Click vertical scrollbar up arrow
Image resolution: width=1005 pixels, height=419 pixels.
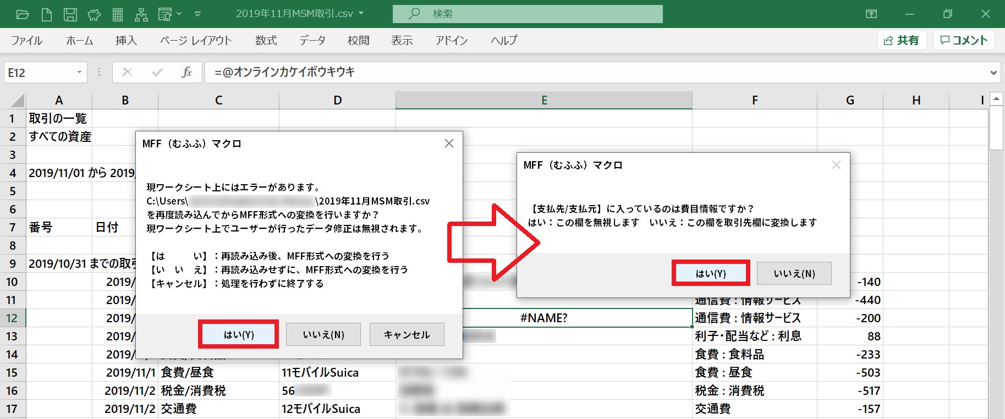[x=996, y=100]
